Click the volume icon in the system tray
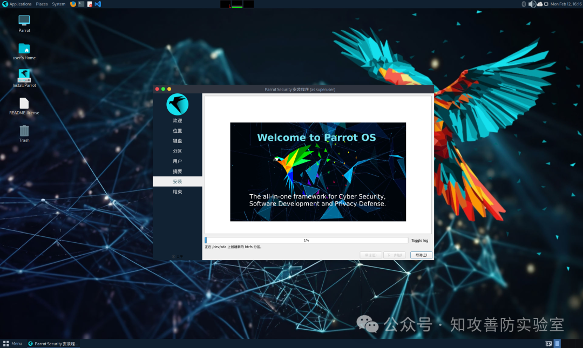The width and height of the screenshot is (583, 348). (x=532, y=4)
